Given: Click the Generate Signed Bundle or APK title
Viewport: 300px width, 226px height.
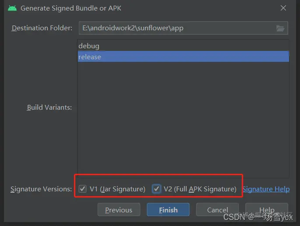Looking at the screenshot, I should 71,8.
